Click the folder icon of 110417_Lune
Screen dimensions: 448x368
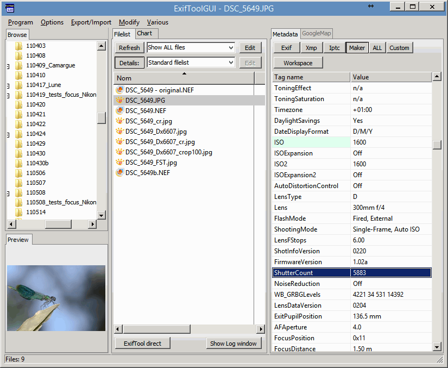pyautogui.click(x=19, y=85)
